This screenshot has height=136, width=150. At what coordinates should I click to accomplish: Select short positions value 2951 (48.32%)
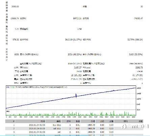point(75,55)
